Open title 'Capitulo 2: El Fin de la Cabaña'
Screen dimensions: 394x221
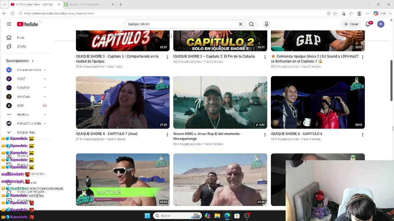tap(214, 56)
